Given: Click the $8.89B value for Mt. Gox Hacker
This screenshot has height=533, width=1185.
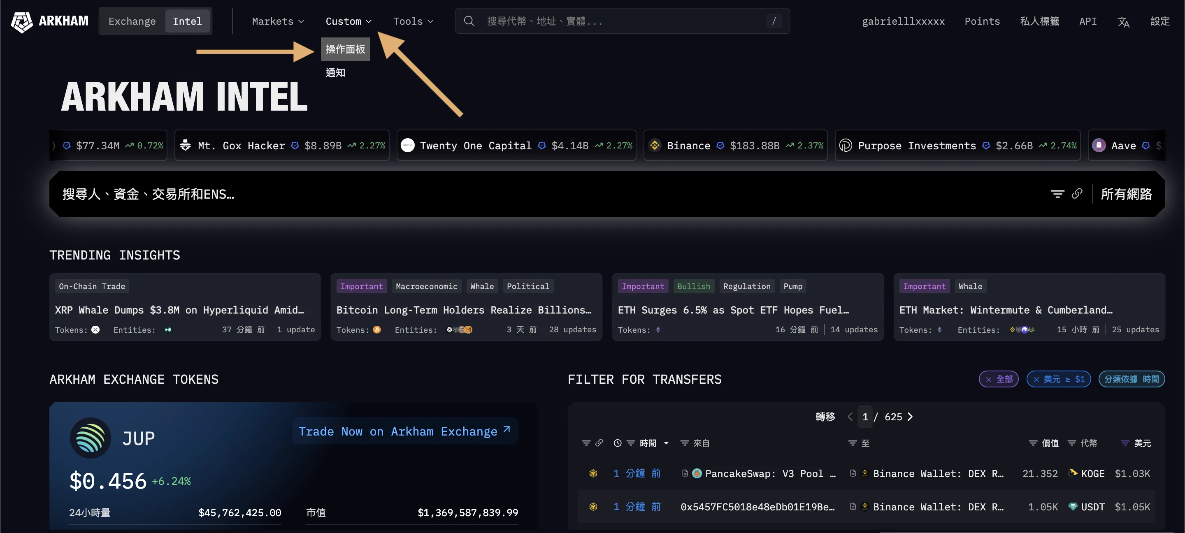Looking at the screenshot, I should coord(323,145).
